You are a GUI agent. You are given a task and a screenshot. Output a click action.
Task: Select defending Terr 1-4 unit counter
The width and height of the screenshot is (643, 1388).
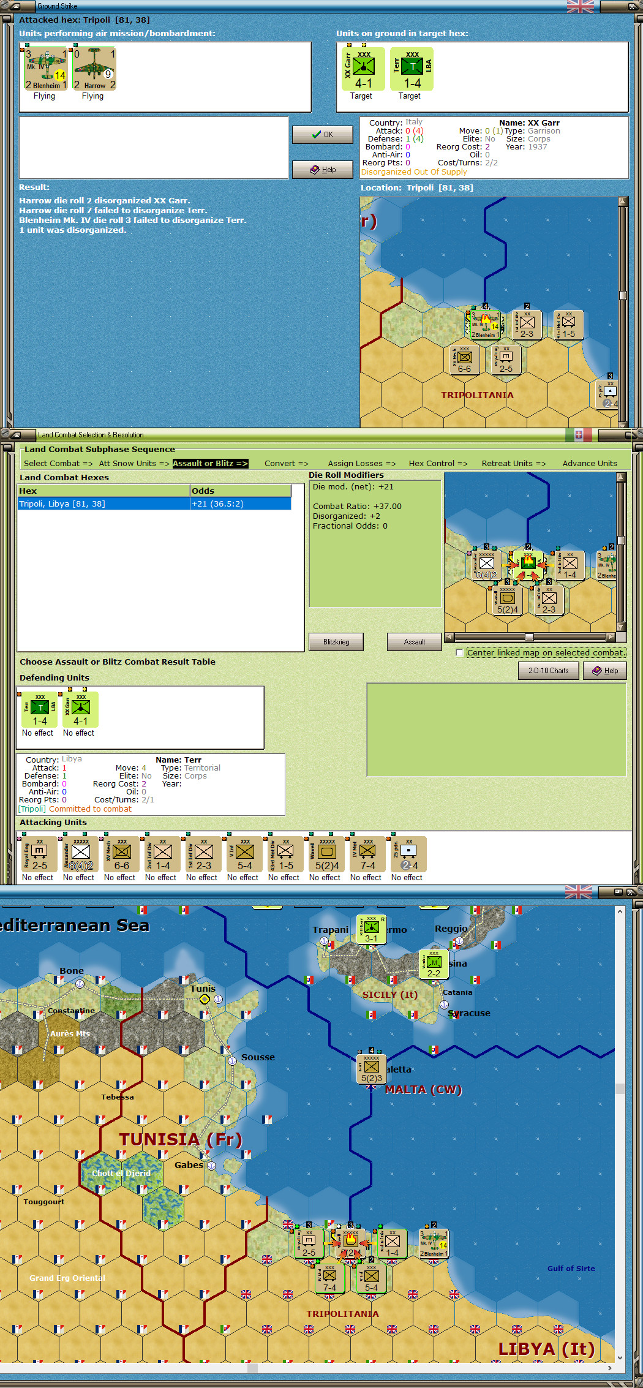click(x=40, y=709)
